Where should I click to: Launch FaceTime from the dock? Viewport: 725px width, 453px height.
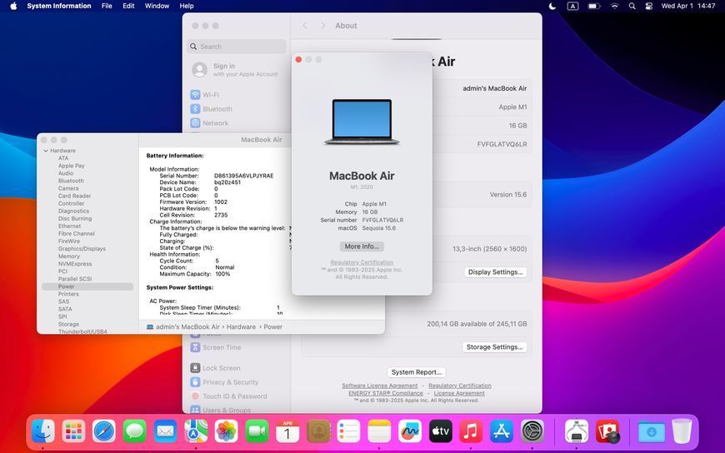[x=257, y=431]
